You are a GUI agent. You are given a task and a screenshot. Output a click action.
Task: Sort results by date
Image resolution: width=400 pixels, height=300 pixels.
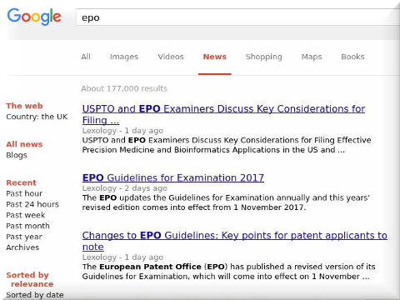[35, 295]
